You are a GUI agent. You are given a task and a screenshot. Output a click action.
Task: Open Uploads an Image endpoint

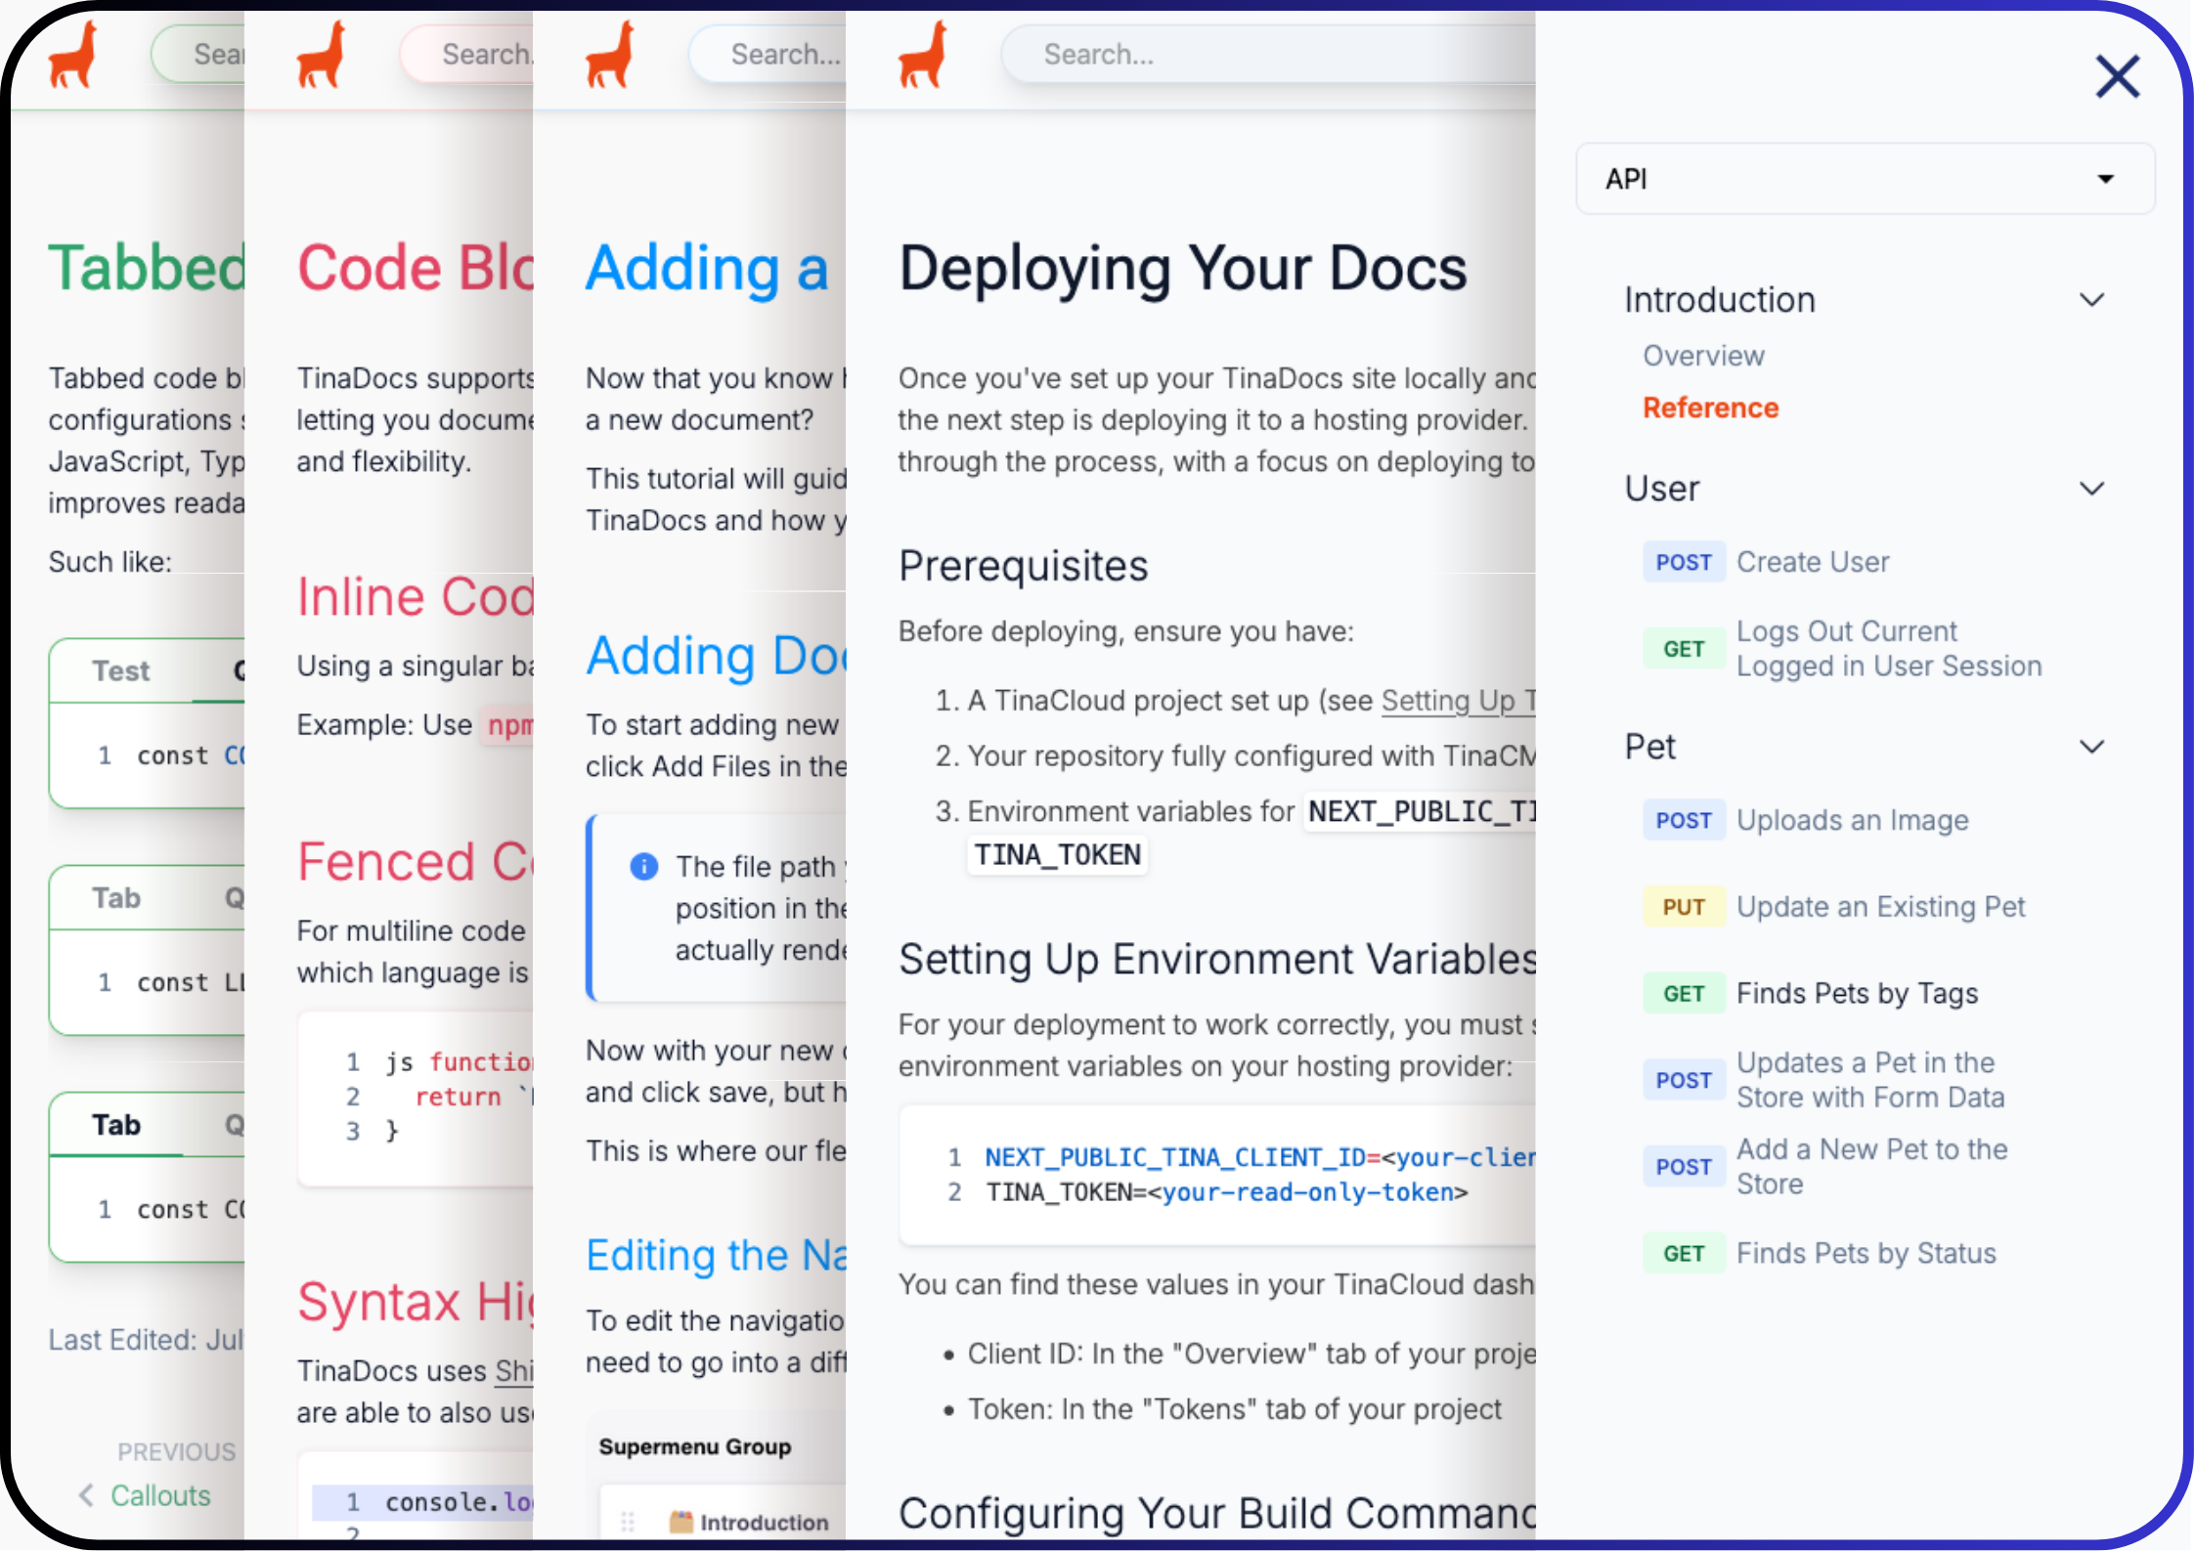(x=1852, y=820)
